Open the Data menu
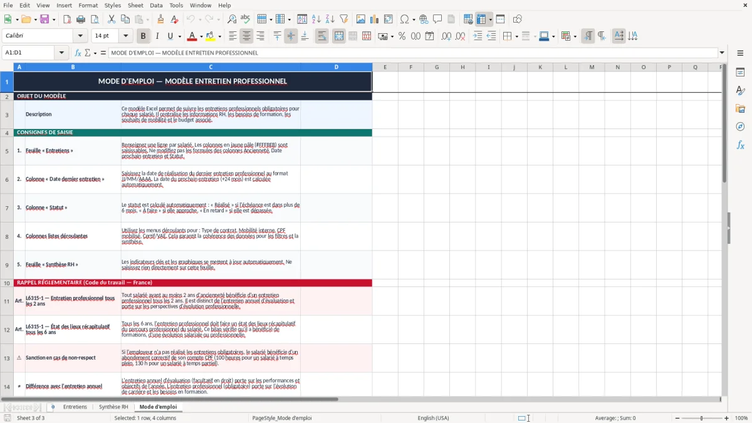The image size is (752, 423). pos(156,5)
